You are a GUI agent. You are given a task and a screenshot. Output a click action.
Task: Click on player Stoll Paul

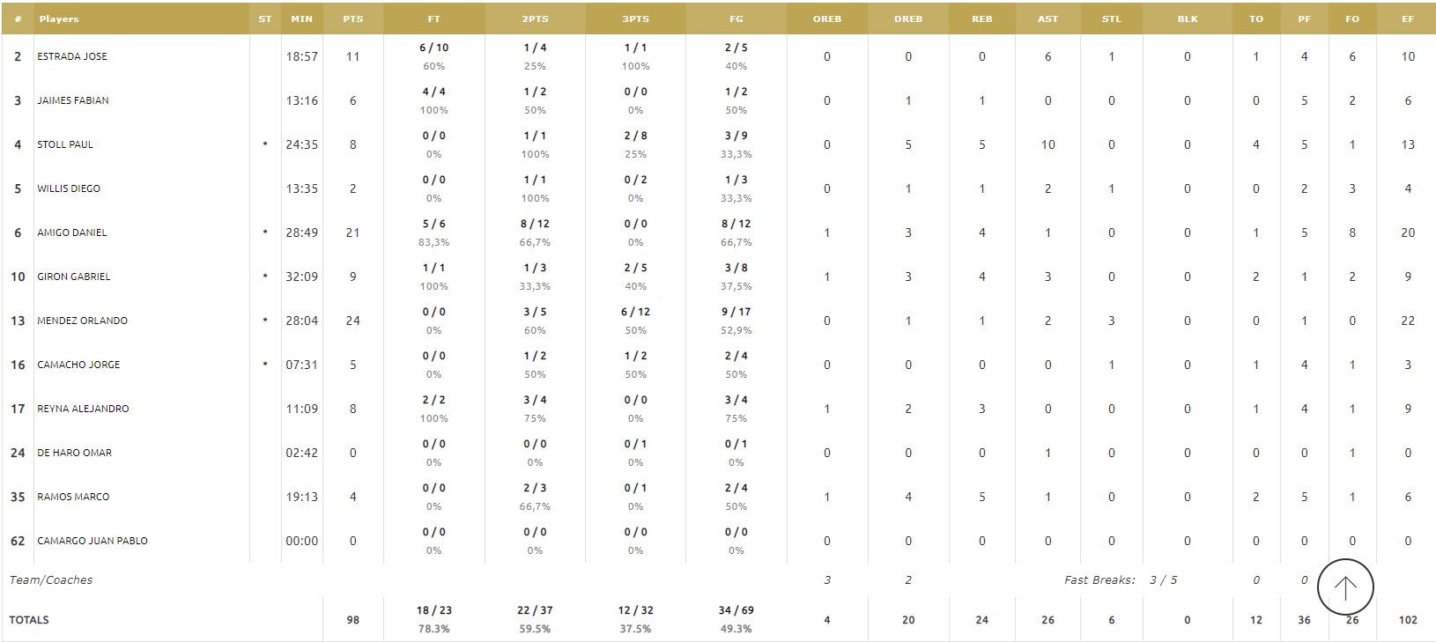coord(65,144)
